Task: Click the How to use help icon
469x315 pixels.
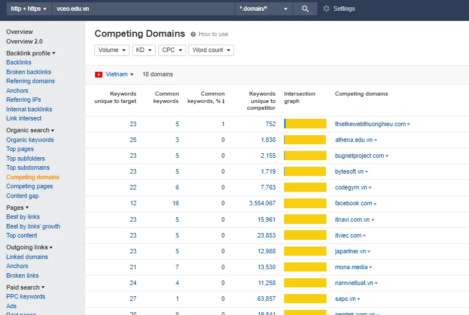Action: pyautogui.click(x=193, y=34)
